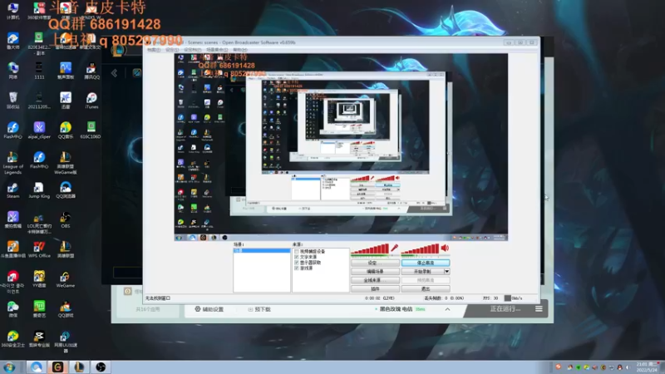This screenshot has height=374, width=665.
Task: Launch the YY语音 shortcut
Action: 39,280
